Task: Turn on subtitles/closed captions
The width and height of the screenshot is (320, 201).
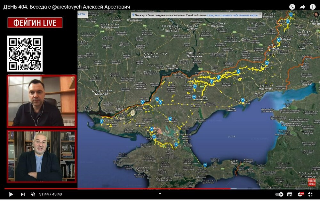Action: click(x=290, y=194)
